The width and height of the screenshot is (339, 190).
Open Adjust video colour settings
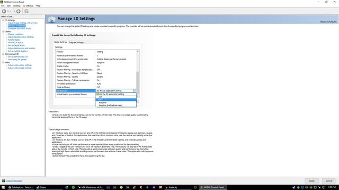(x=20, y=65)
